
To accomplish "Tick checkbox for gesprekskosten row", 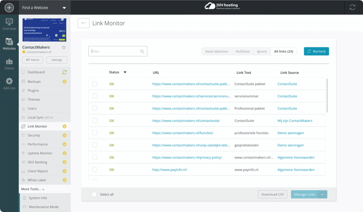I will click(x=95, y=145).
